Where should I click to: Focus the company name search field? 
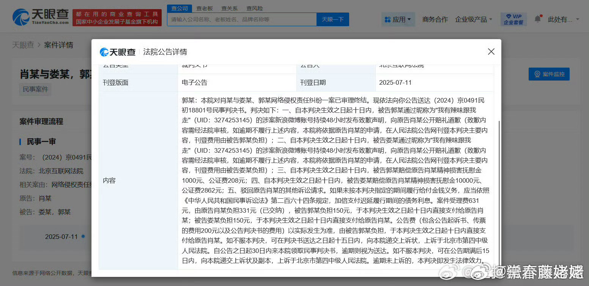242,19
